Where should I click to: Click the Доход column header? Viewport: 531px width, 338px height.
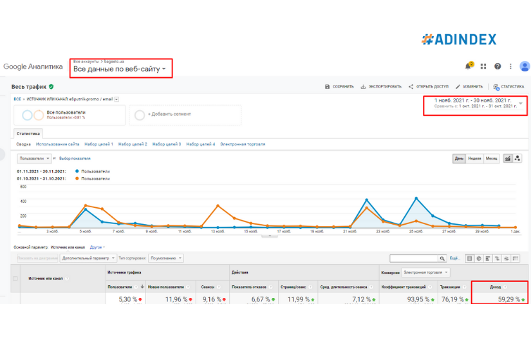[496, 287]
